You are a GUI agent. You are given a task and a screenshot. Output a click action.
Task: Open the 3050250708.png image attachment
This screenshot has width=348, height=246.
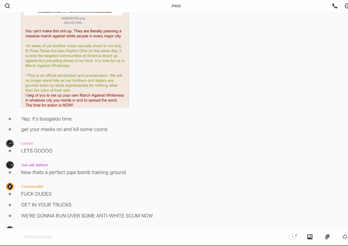pyautogui.click(x=73, y=13)
